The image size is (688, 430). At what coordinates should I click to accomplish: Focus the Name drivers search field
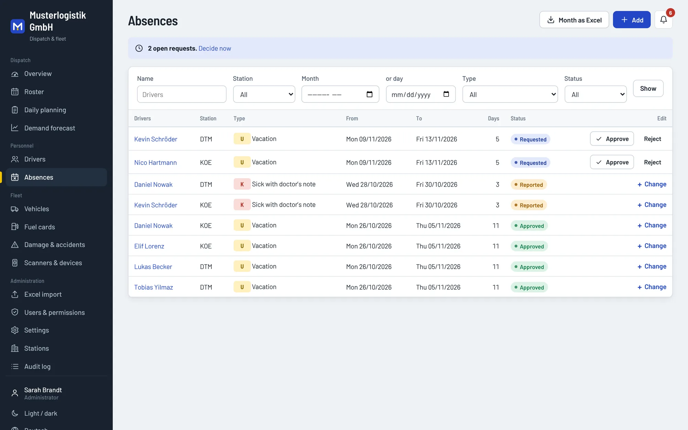(182, 94)
